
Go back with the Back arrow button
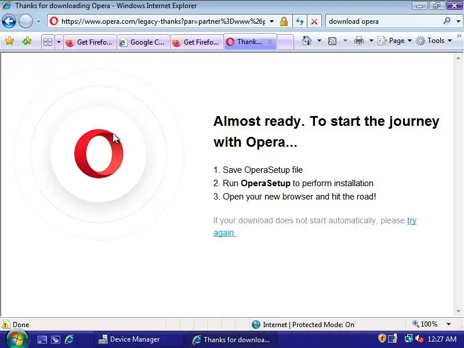coord(9,21)
